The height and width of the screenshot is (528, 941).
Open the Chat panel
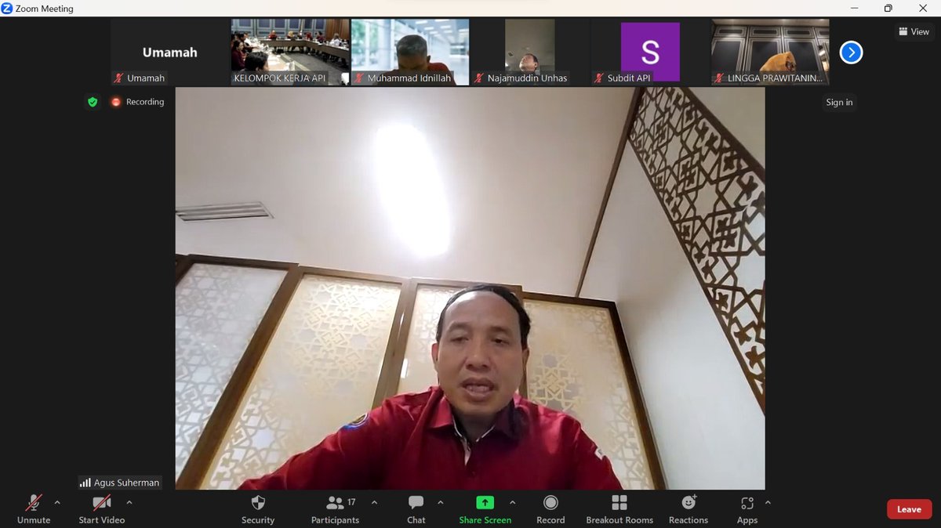pos(416,509)
